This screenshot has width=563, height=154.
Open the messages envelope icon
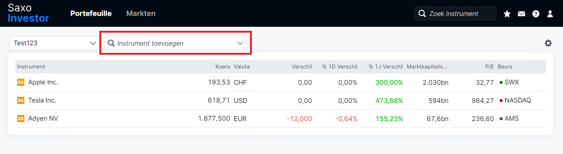pyautogui.click(x=522, y=14)
